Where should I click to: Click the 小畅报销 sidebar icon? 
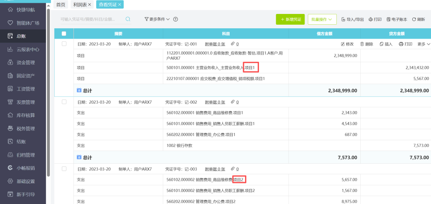[10, 168]
